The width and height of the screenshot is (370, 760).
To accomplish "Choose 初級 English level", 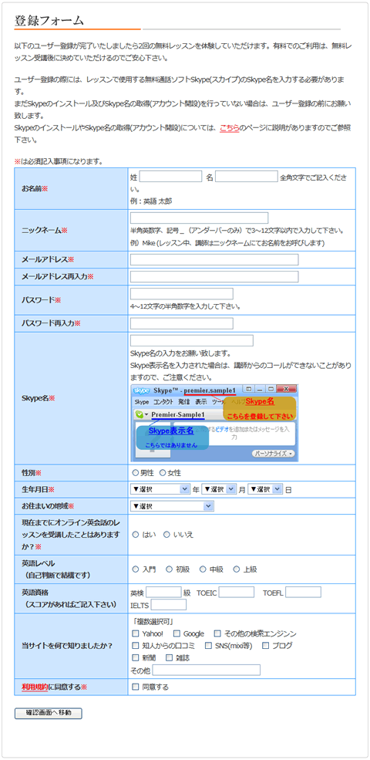I will coord(169,569).
